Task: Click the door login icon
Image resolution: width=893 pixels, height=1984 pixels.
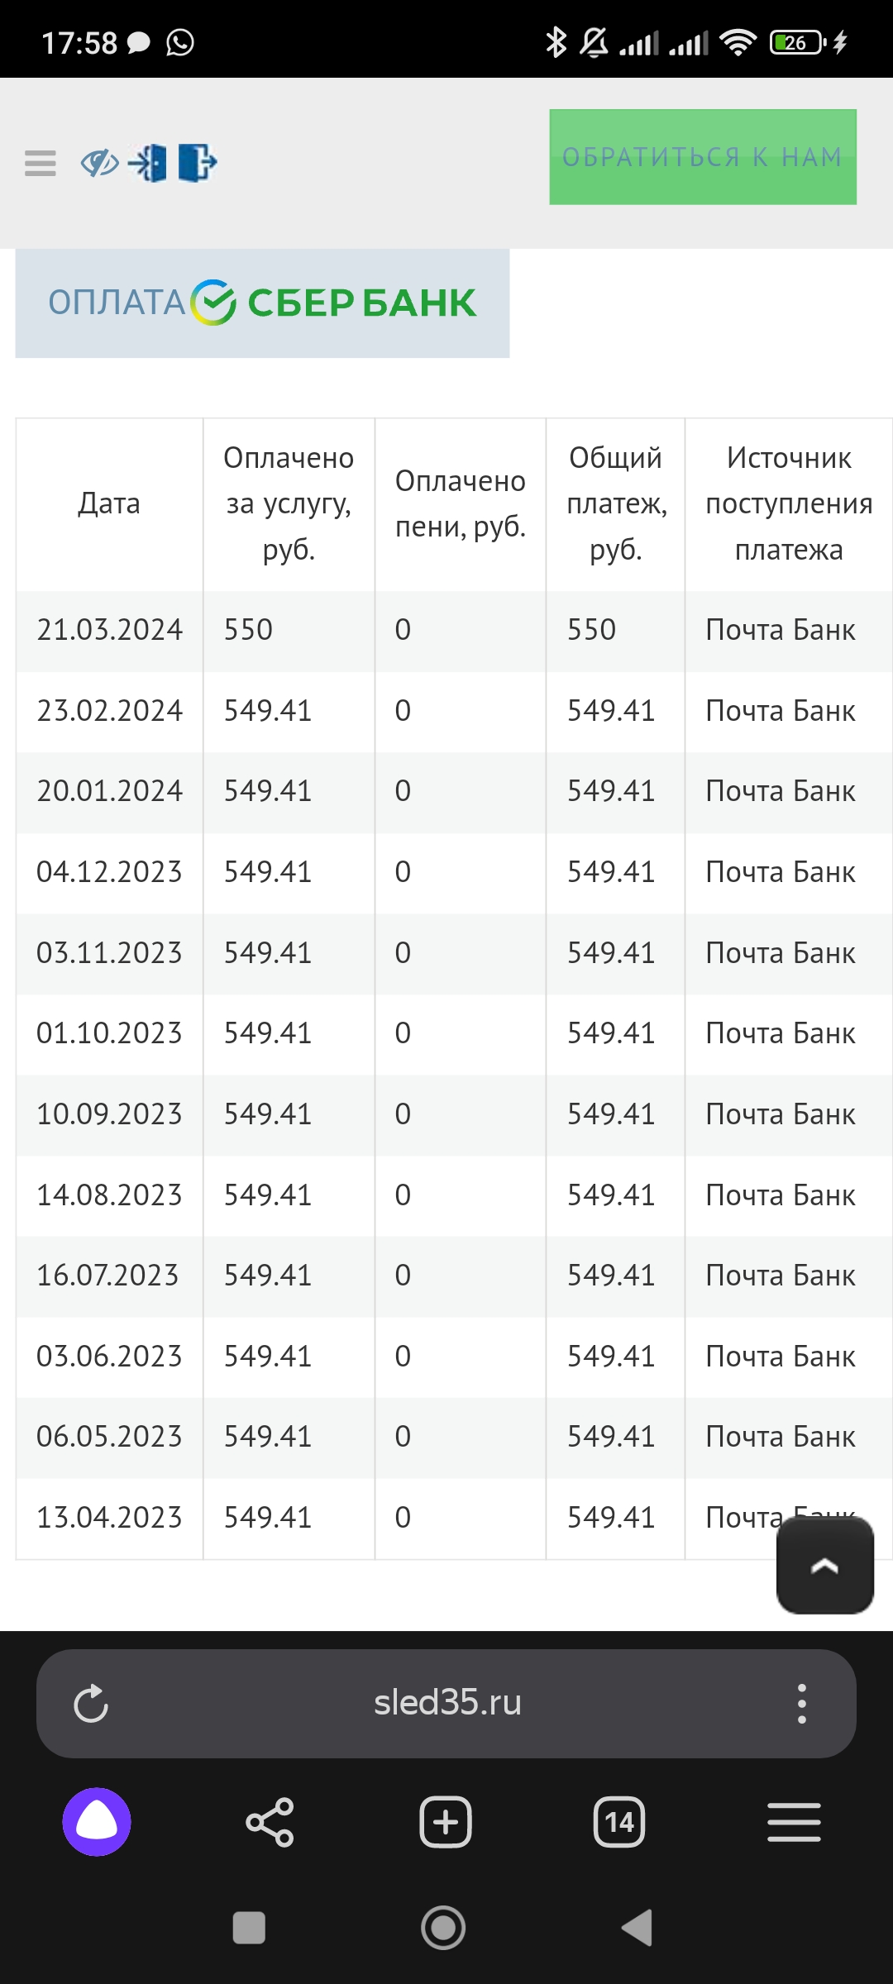Action: pos(149,163)
